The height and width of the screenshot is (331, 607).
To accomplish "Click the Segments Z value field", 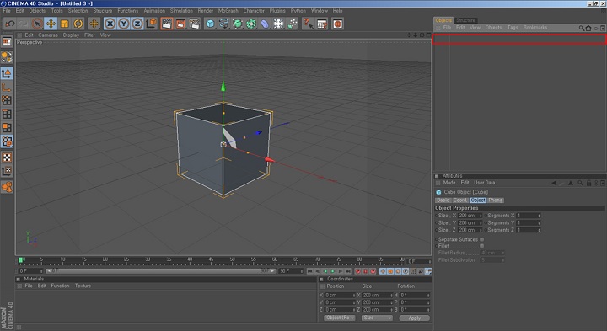I will point(529,230).
